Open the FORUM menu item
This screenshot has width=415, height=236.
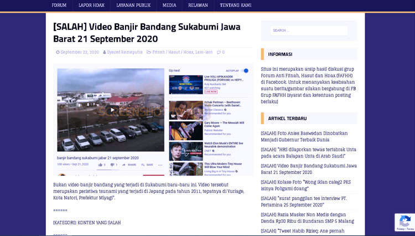click(59, 6)
